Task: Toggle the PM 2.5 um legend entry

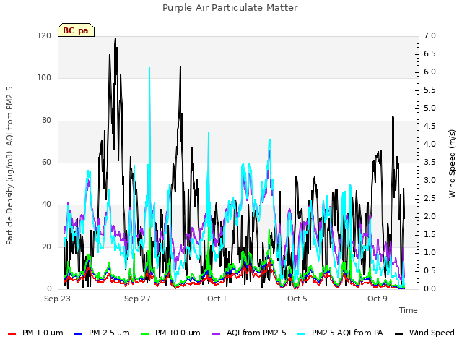Action: coord(102,333)
